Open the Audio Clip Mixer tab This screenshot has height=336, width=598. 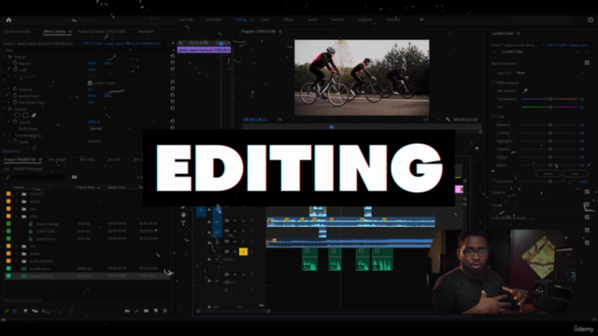pos(102,31)
